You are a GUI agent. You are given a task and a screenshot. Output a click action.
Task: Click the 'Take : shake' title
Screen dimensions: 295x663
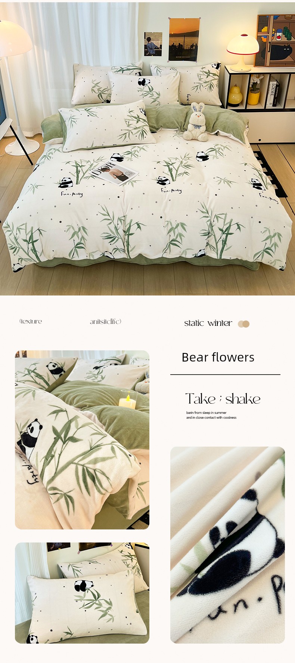223,399
